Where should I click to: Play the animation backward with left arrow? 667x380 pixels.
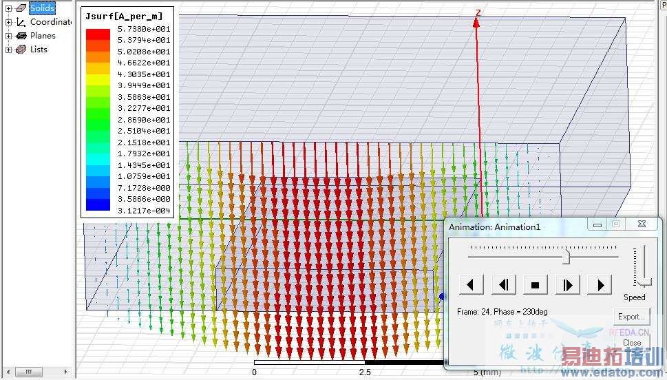click(x=471, y=285)
